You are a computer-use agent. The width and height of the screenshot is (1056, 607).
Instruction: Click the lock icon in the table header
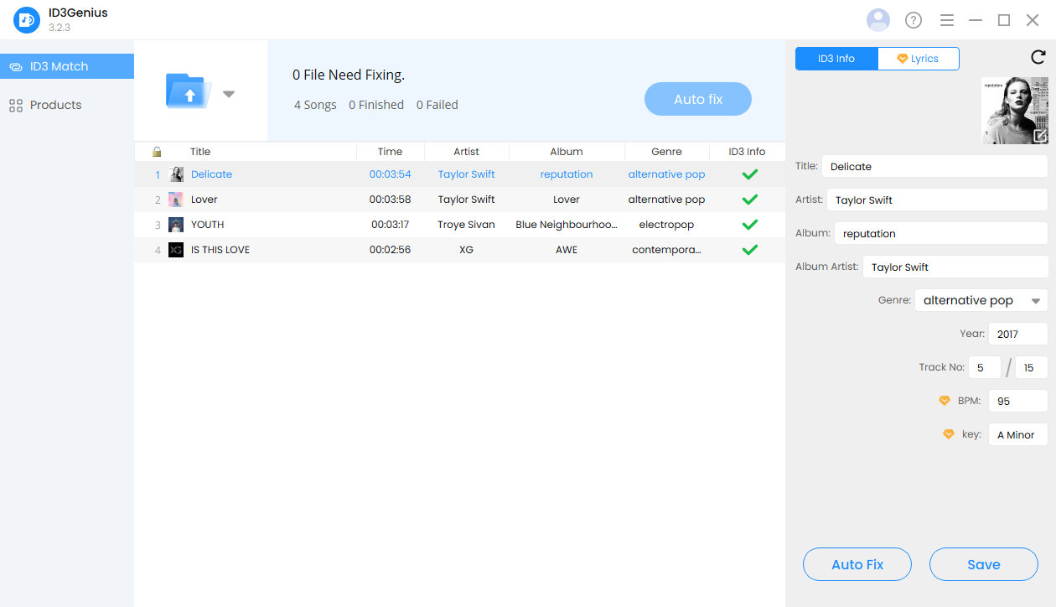[157, 152]
